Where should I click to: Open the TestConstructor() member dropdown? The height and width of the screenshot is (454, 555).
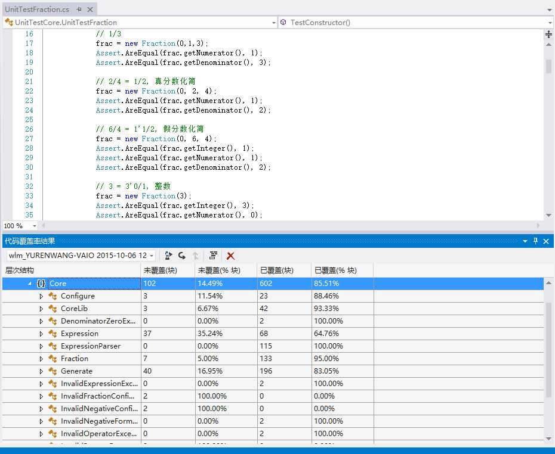tap(550, 23)
